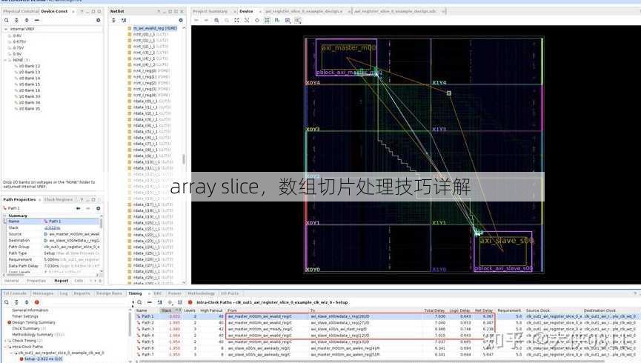Click the last icon in Device toolbar
Viewport: 641px width, 363px height.
click(298, 20)
